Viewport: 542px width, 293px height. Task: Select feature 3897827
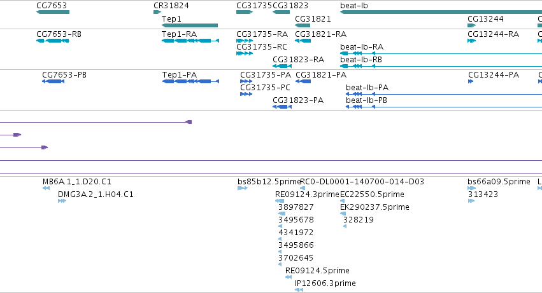click(296, 207)
